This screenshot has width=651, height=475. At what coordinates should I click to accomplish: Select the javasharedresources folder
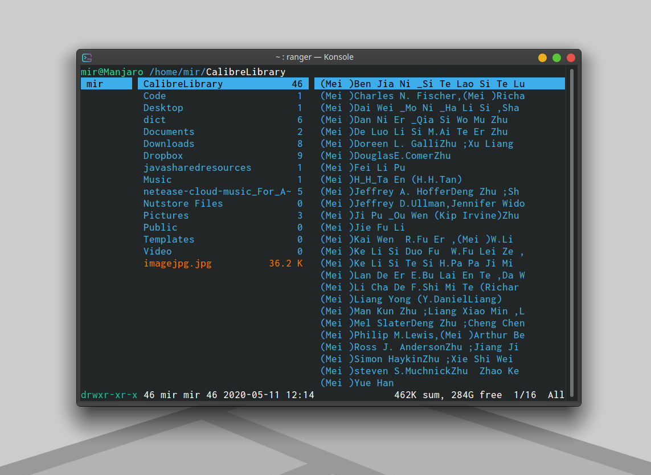click(x=223, y=168)
